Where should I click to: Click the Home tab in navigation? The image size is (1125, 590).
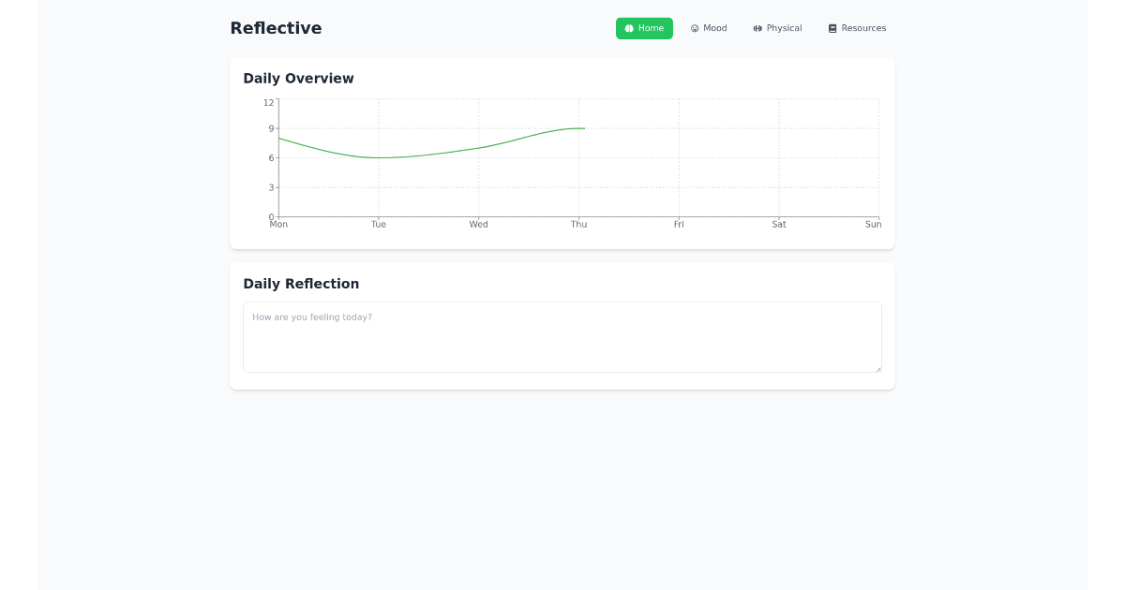[644, 28]
